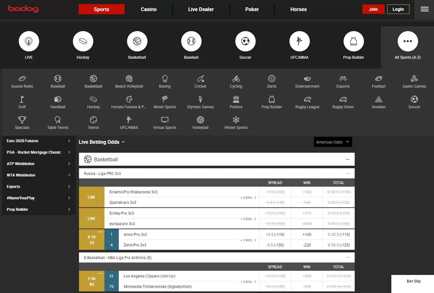Bet Amur-Pro 3x3 spread +3.5 (-110)
Image resolution: width=434 pixels, height=293 pixels.
click(x=275, y=234)
